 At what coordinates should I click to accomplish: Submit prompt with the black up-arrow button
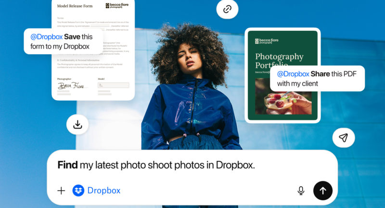pyautogui.click(x=323, y=191)
